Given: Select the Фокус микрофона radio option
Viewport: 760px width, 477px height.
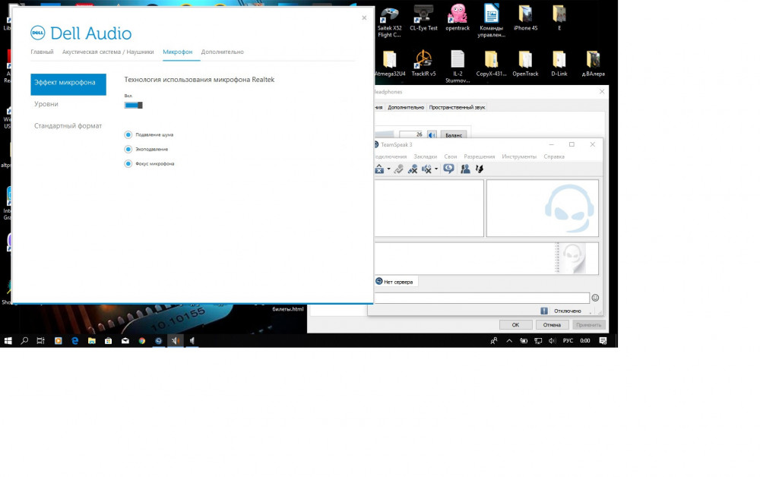Looking at the screenshot, I should click(x=128, y=163).
